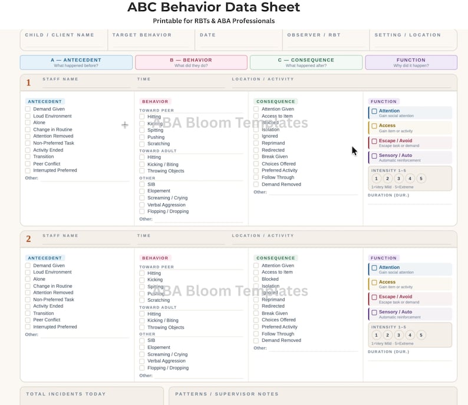
Task: Check Flopping / Dropping in incident 1
Action: [142, 212]
